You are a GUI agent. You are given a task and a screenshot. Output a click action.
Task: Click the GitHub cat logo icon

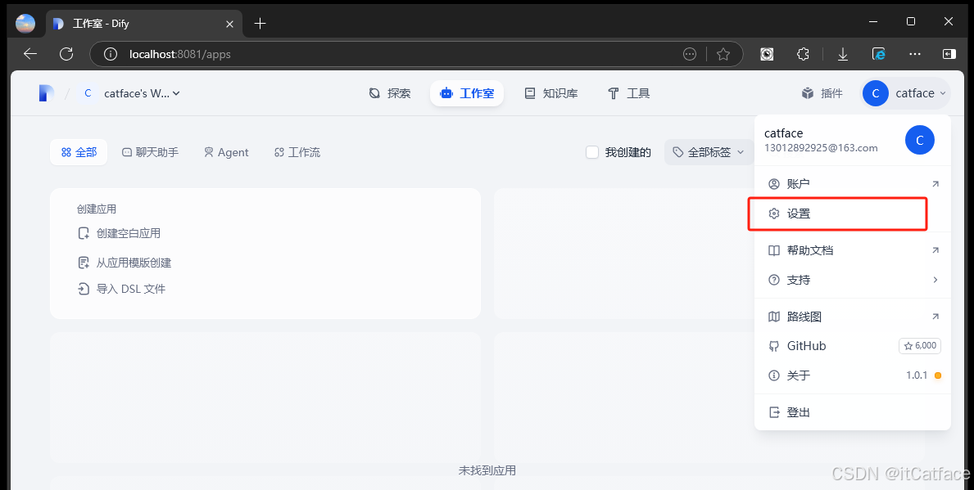774,346
